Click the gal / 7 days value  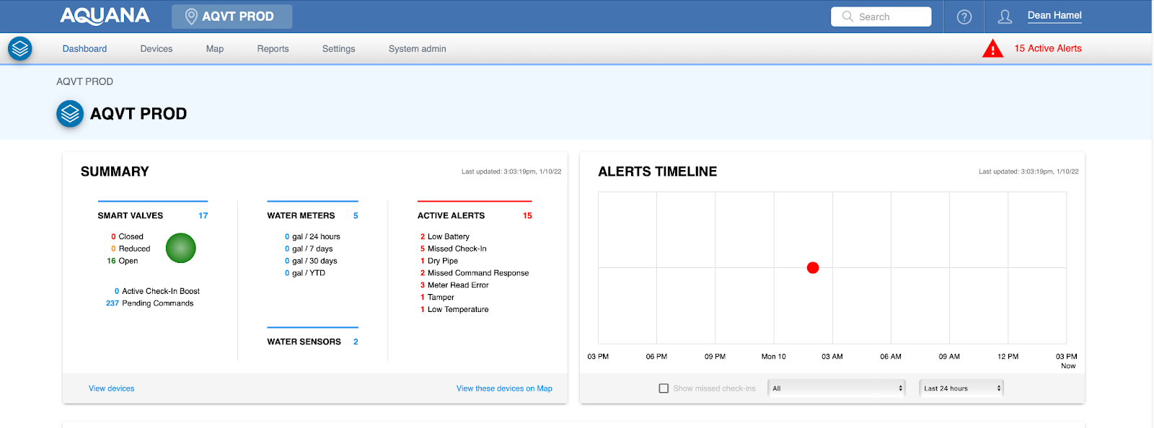[x=309, y=249]
